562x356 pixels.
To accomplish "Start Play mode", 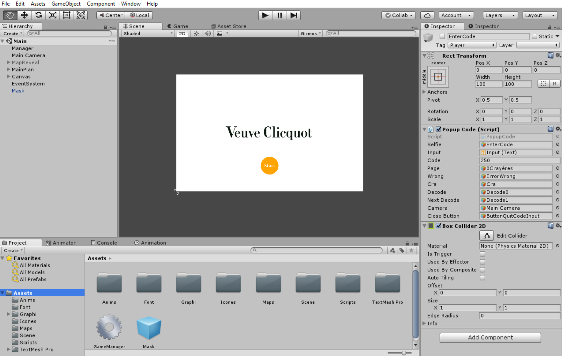I will point(265,15).
